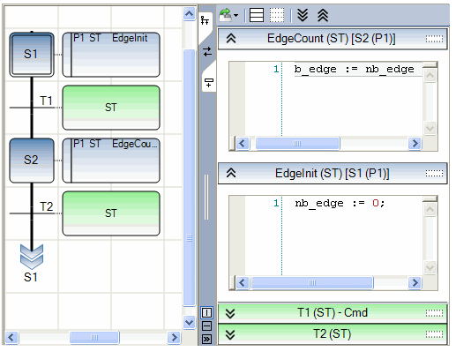Collapse the EdgeCount (ST) section

coord(231,39)
